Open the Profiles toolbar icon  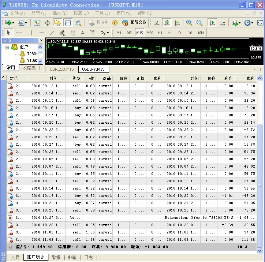(x=22, y=22)
